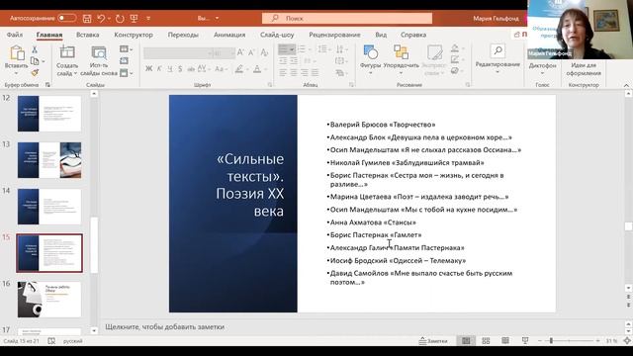This screenshot has height=356, width=633.
Task: Switch to the Конструктор tab
Action: point(134,35)
